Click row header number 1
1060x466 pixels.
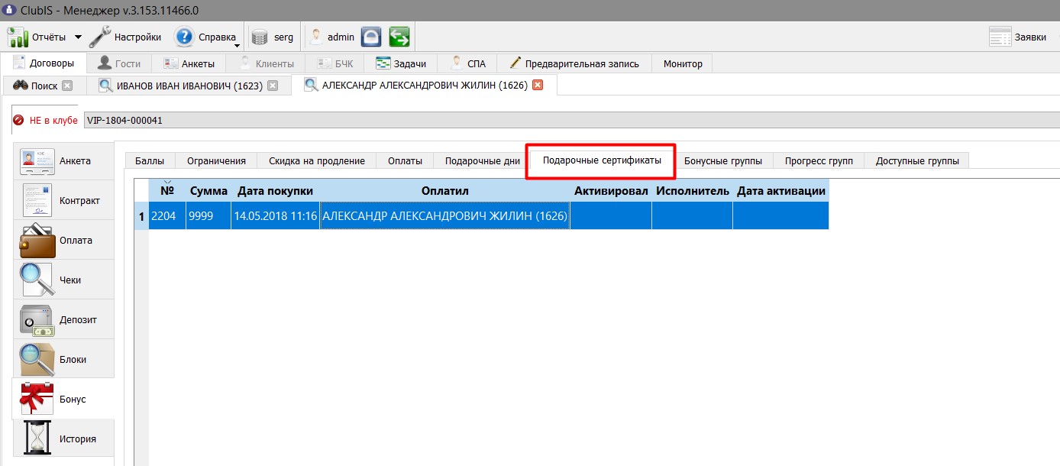tap(141, 216)
